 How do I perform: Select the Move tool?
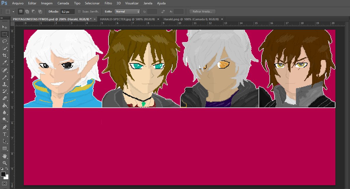pyautogui.click(x=4, y=27)
